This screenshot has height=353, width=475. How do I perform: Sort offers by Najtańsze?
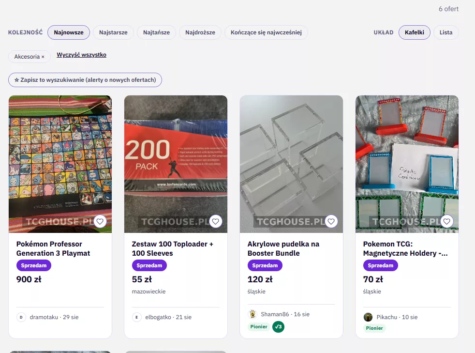point(156,32)
